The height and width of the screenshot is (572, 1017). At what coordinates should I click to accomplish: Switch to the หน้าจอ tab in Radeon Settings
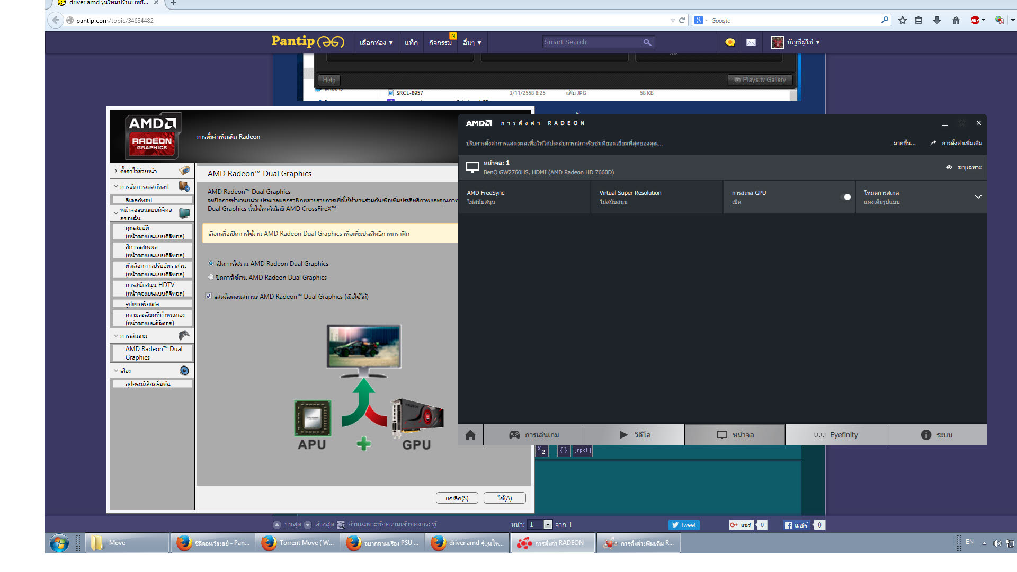tap(735, 435)
